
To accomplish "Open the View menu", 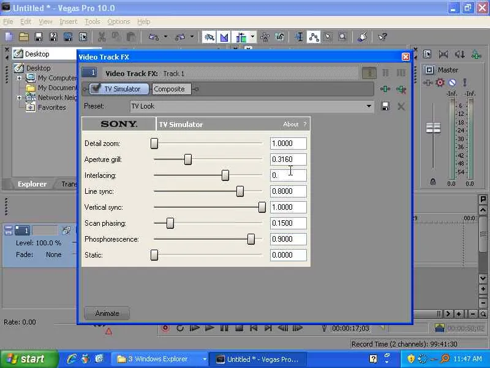I will click(45, 21).
